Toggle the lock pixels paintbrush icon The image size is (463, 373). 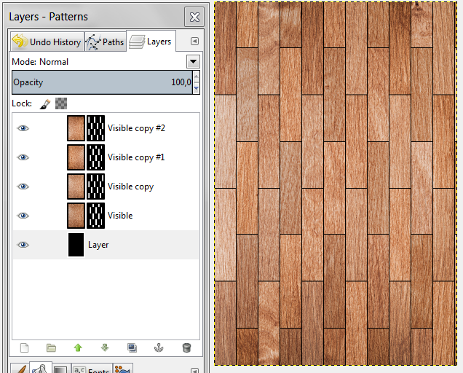tap(45, 103)
